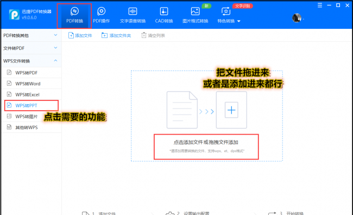The image size is (353, 215).
Task: Click 点击添加文件或拖拽文件添加 text
Action: [206, 142]
